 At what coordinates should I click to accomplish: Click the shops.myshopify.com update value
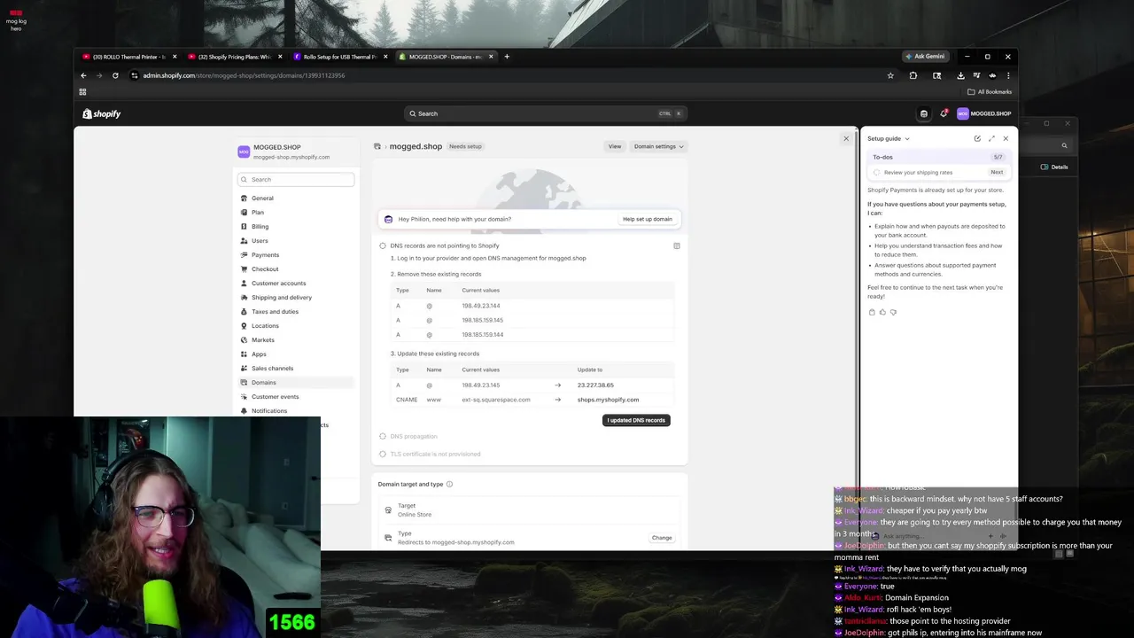tap(608, 400)
